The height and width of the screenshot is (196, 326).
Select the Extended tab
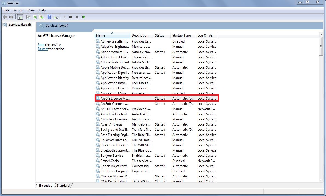coord(45,186)
